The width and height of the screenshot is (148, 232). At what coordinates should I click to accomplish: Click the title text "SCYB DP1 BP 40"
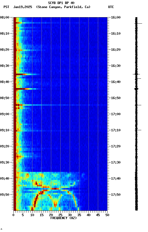(x=61, y=3)
